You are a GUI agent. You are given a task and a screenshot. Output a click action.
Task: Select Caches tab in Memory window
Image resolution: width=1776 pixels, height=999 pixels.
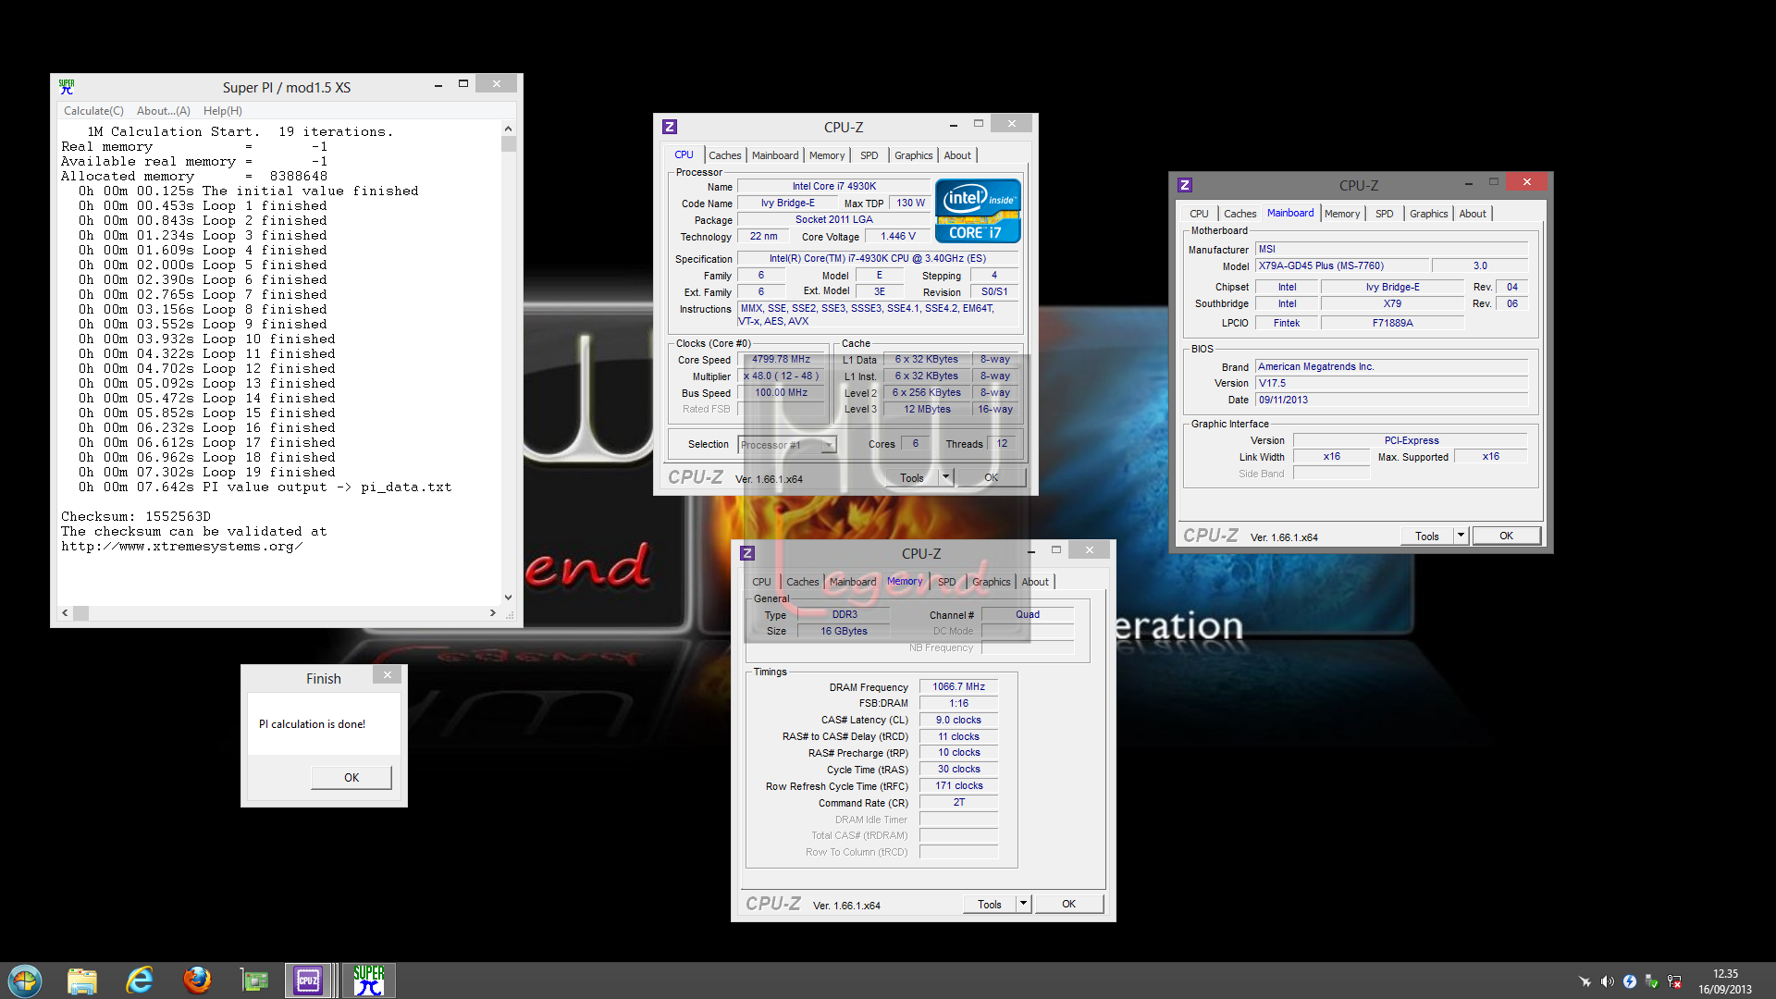pos(803,582)
